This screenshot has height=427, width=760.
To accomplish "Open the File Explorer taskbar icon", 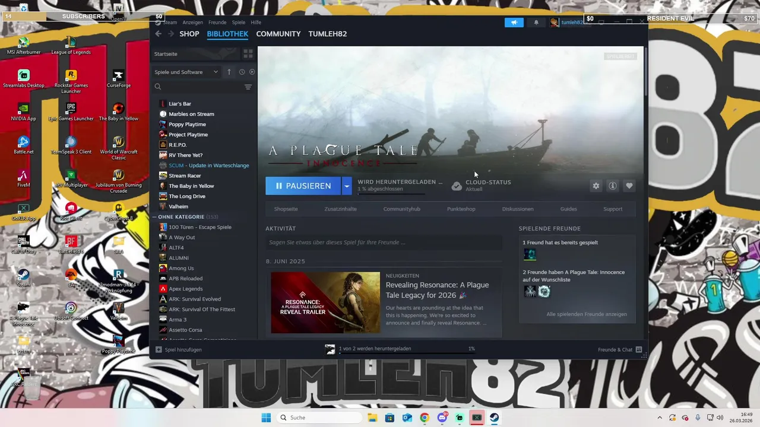I will click(372, 418).
